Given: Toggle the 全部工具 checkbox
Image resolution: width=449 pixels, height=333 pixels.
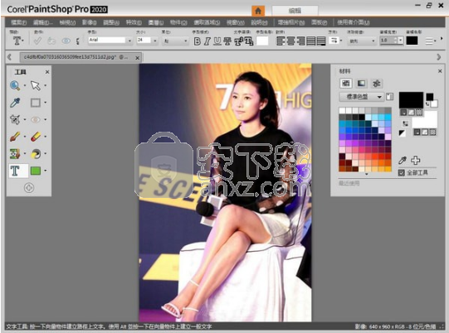Looking at the screenshot, I should [402, 172].
